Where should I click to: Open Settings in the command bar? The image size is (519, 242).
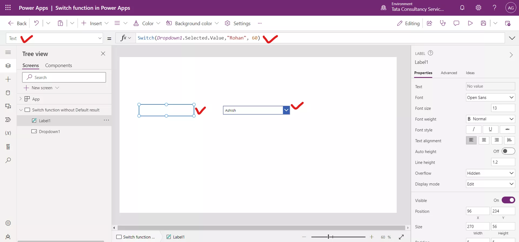click(238, 23)
